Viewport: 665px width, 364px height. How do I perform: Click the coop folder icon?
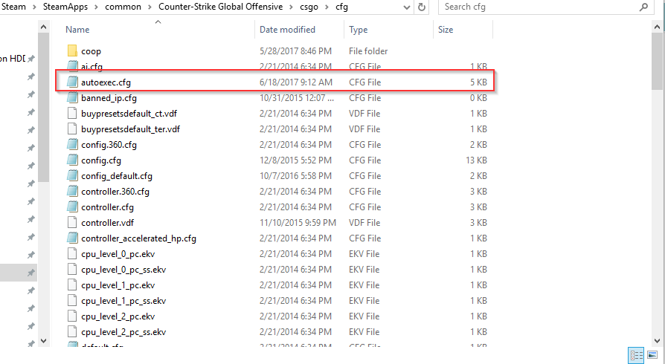coord(72,51)
